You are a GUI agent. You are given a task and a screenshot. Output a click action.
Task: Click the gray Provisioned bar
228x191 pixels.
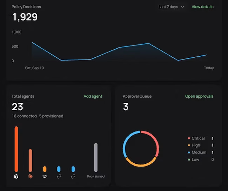pyautogui.click(x=96, y=157)
